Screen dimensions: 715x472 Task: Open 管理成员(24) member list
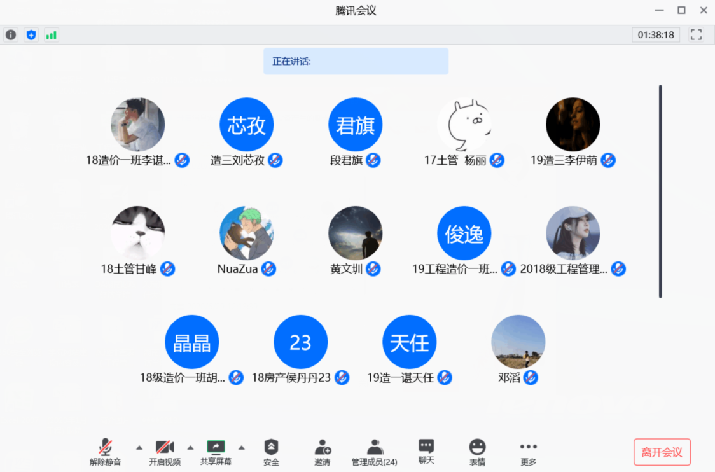pos(375,452)
